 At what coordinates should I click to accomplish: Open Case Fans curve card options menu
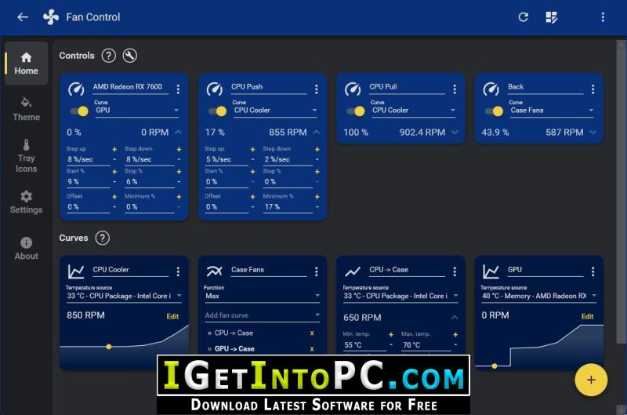[317, 271]
